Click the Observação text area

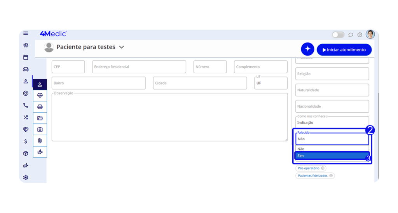click(169, 117)
